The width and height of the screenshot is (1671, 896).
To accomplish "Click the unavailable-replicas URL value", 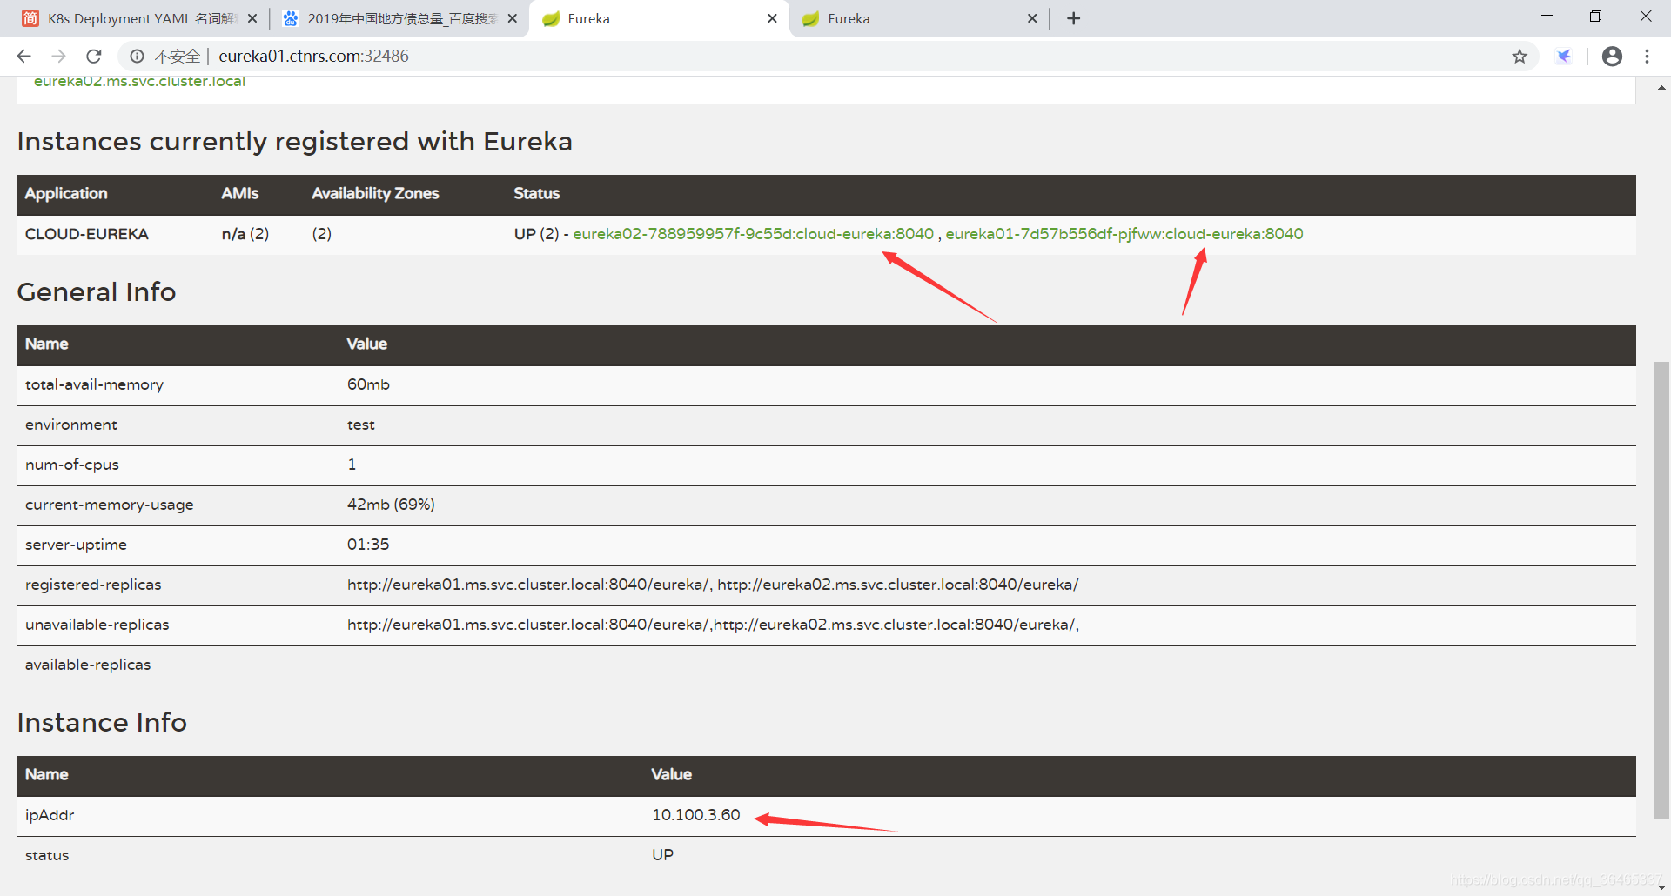I will click(x=713, y=625).
